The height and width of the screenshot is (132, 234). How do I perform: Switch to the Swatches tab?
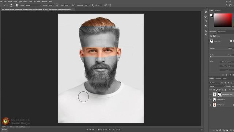pyautogui.click(x=218, y=11)
